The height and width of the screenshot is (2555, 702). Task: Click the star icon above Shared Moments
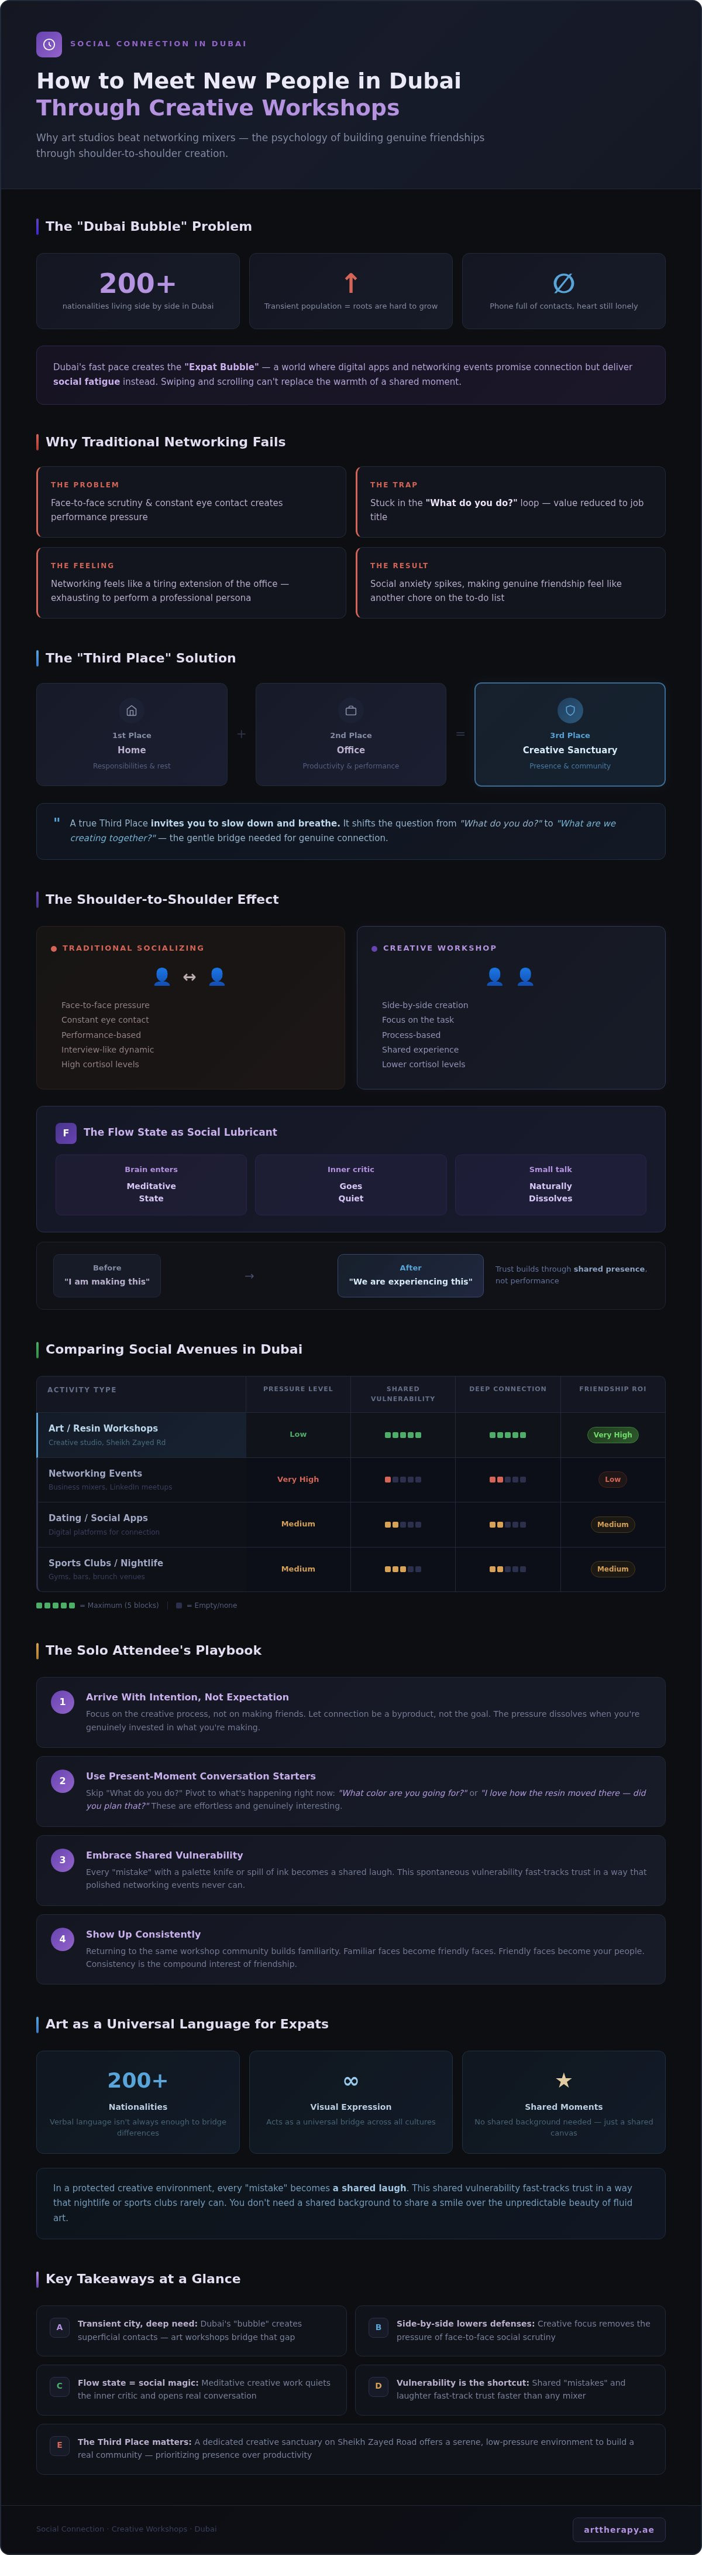(563, 2080)
